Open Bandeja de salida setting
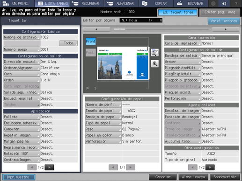The height and width of the screenshot is (181, 242). pos(183,56)
